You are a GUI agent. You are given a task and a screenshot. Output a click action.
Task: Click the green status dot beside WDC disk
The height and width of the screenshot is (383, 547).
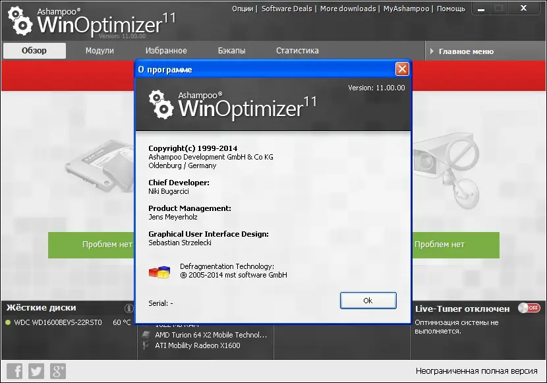coord(8,322)
